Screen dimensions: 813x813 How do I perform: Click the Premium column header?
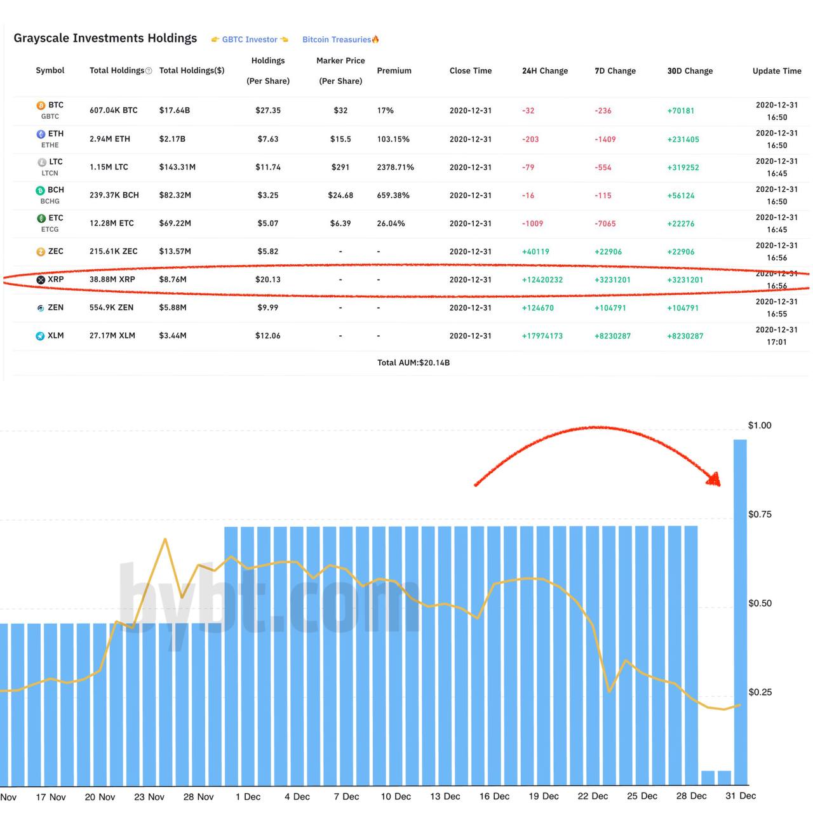click(x=394, y=71)
